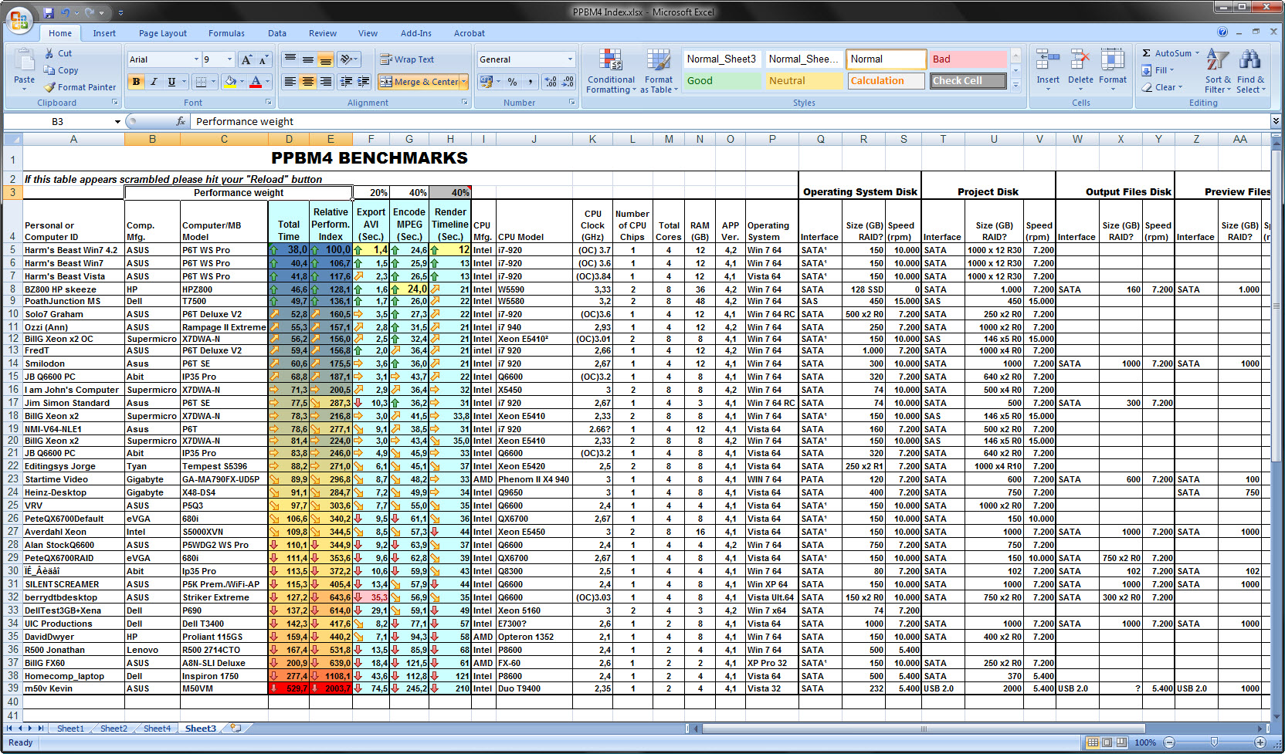Click the Align Text Left icon
The height and width of the screenshot is (754, 1285).
(x=290, y=81)
